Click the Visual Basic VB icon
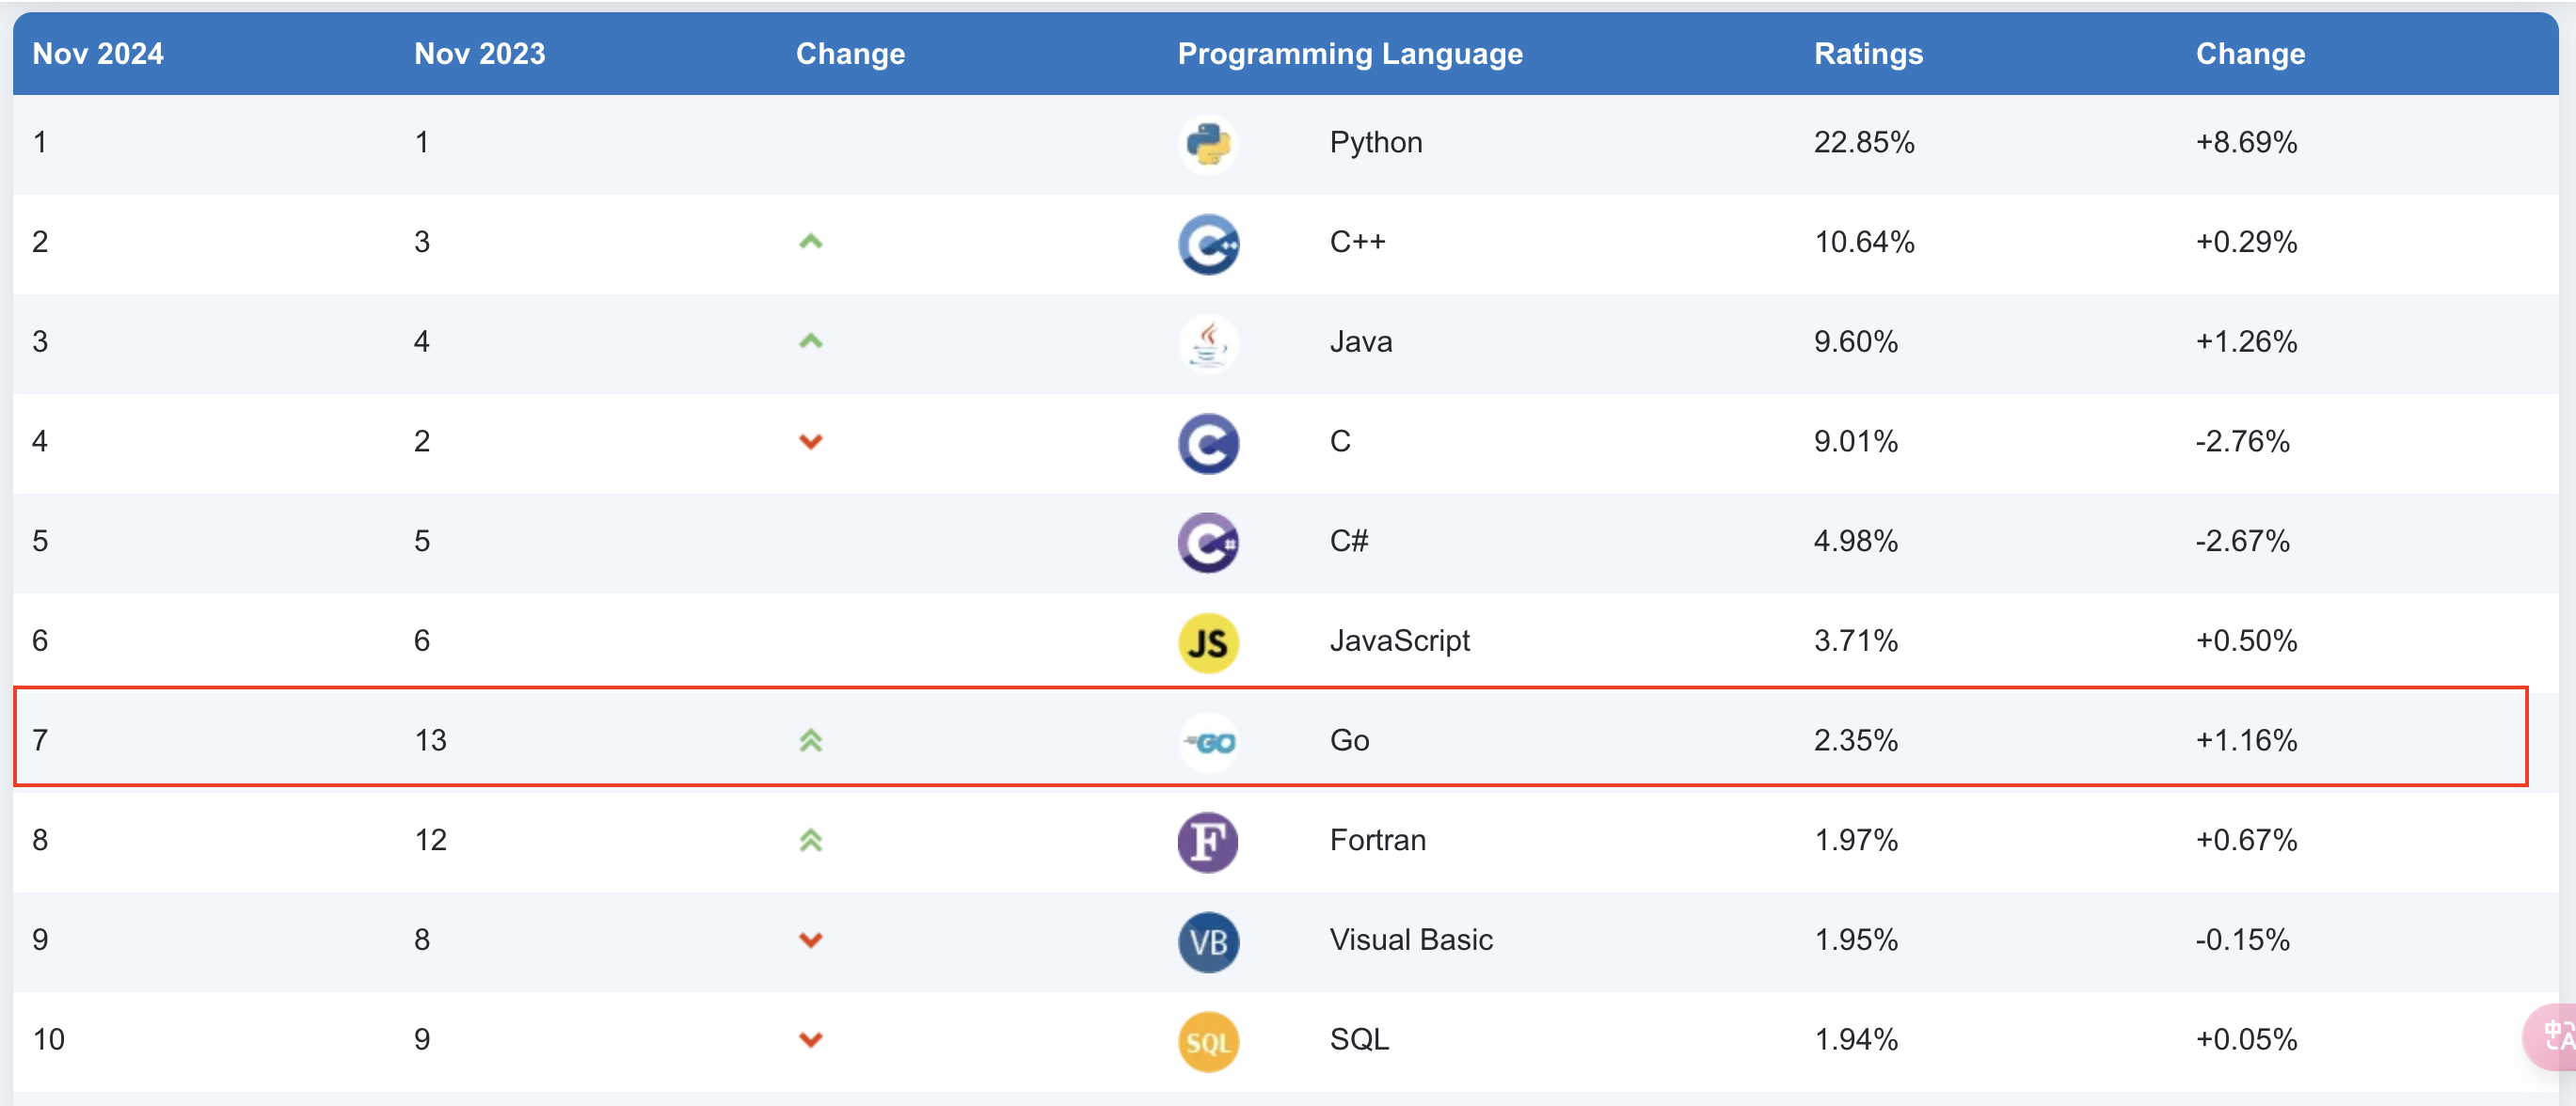The width and height of the screenshot is (2576, 1106). pos(1208,942)
